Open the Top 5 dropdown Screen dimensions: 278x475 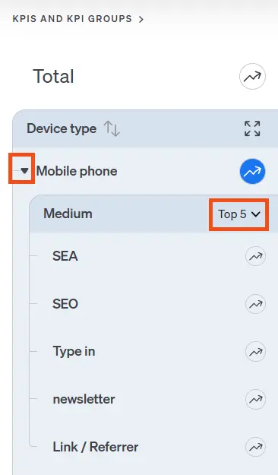(x=239, y=214)
